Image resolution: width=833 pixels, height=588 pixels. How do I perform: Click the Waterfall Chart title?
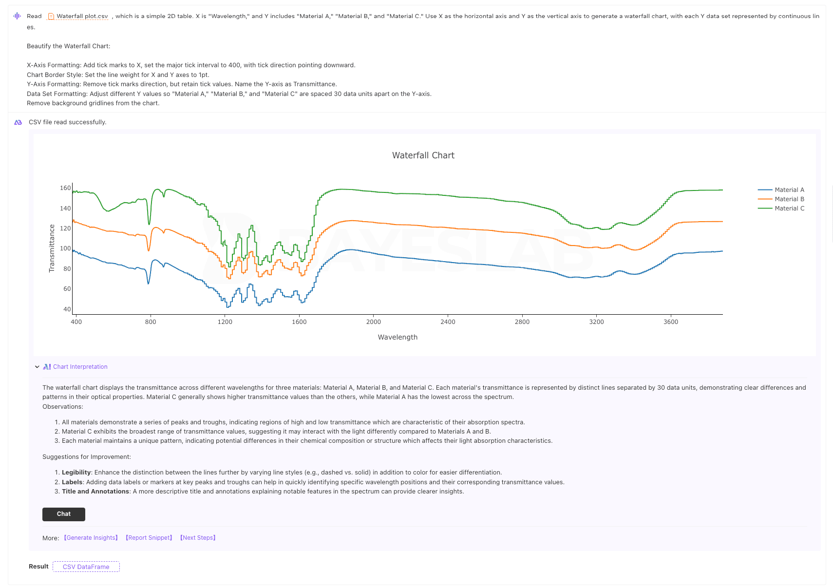[423, 155]
